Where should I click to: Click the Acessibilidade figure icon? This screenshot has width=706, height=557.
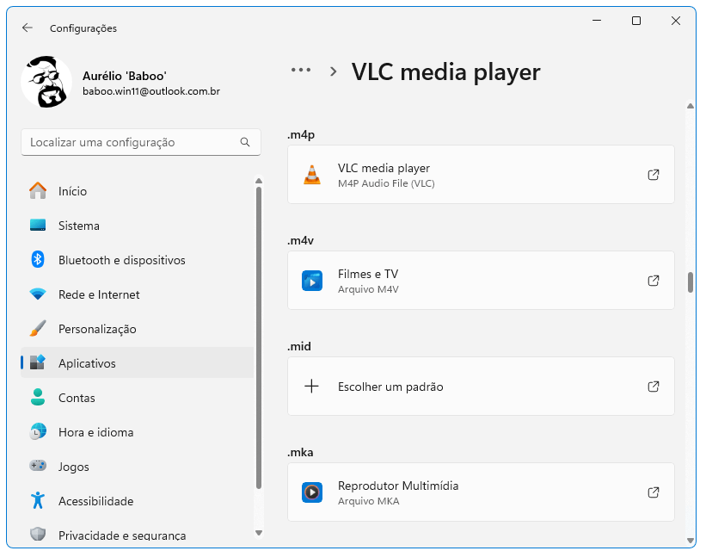(x=38, y=500)
